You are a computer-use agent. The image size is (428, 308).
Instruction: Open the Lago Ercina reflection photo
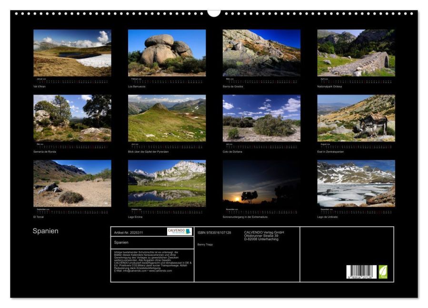(167, 183)
